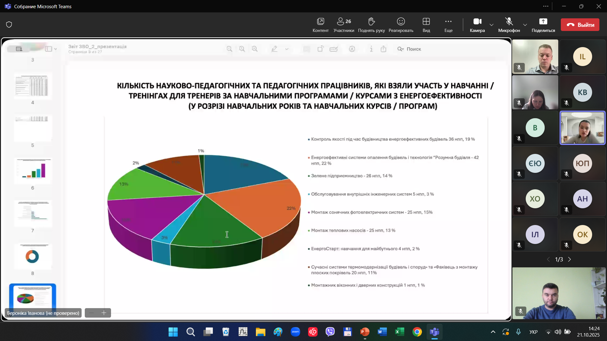The width and height of the screenshot is (607, 341).
Task: Show the Participants list
Action: coord(344,25)
